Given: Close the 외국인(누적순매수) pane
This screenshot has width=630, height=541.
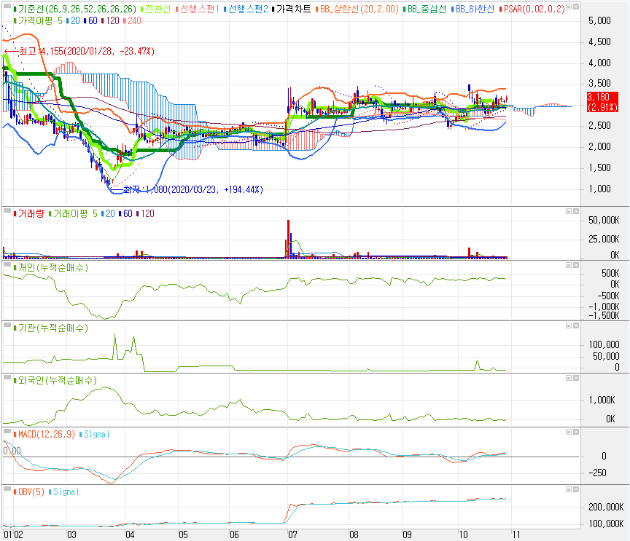Looking at the screenshot, I should pyautogui.click(x=576, y=378).
